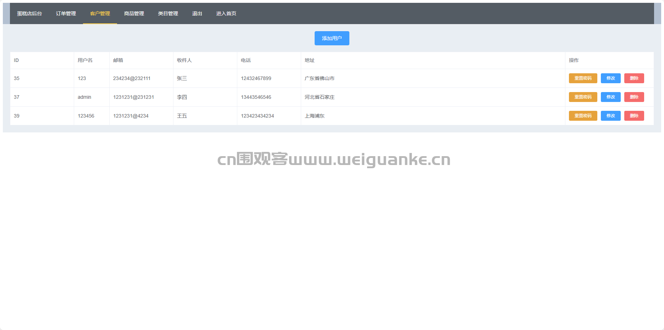
Task: Click the 蛋糕店后台 brand title
Action: point(29,13)
